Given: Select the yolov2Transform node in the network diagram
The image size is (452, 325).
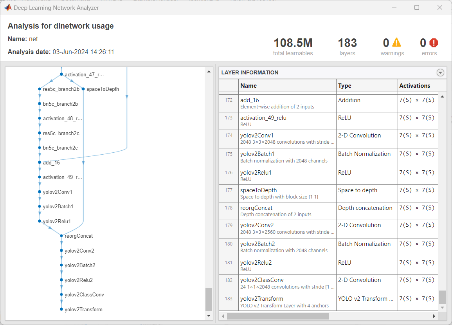Looking at the screenshot, I should point(61,309).
